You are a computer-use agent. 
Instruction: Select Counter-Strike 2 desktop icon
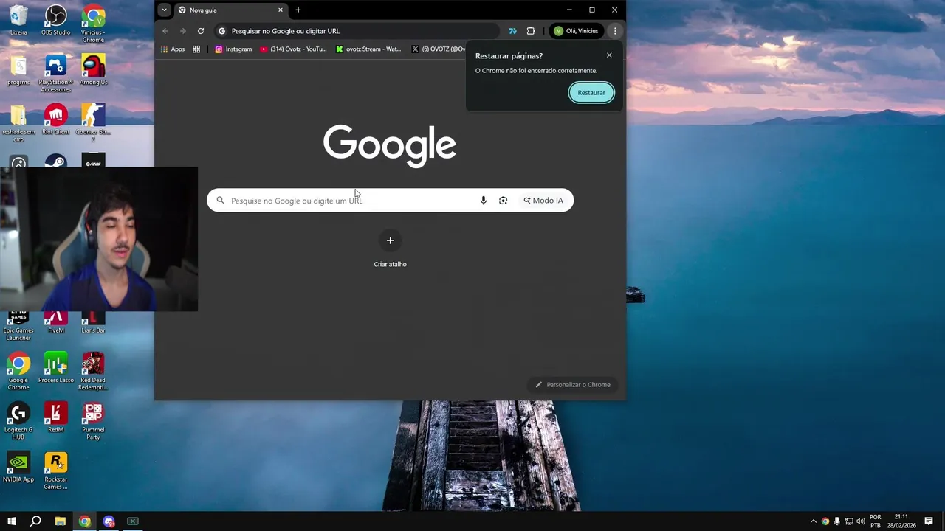[93, 123]
